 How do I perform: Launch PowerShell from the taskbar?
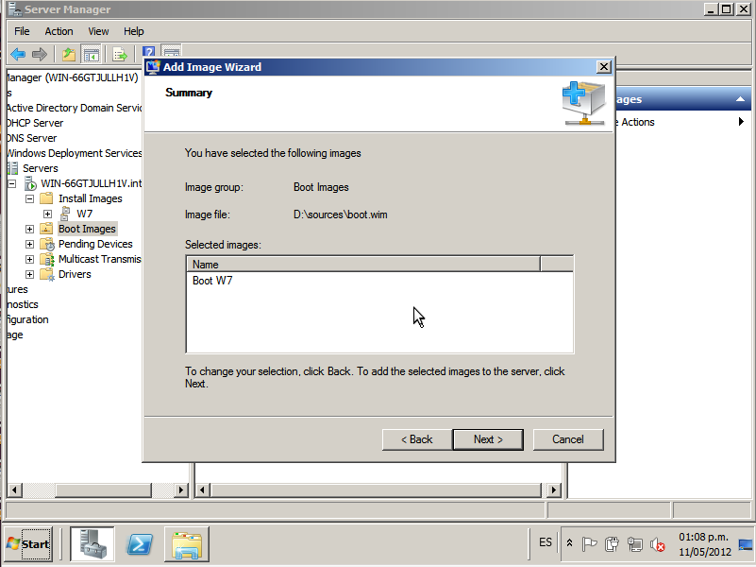[x=140, y=543]
